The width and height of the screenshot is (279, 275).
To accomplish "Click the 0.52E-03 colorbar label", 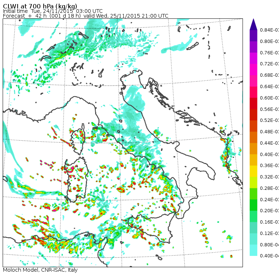I will coord(269,120).
